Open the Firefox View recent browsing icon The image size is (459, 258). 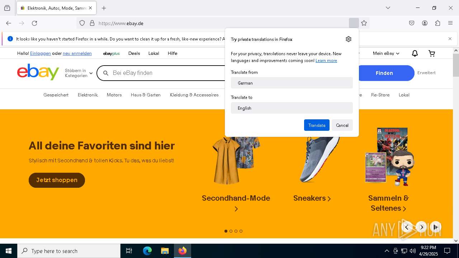point(7,8)
